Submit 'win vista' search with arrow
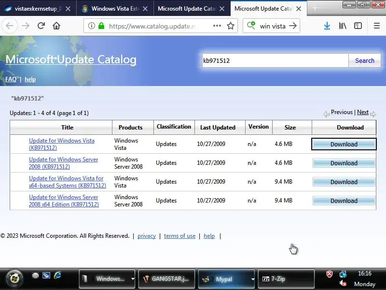 coord(293,26)
